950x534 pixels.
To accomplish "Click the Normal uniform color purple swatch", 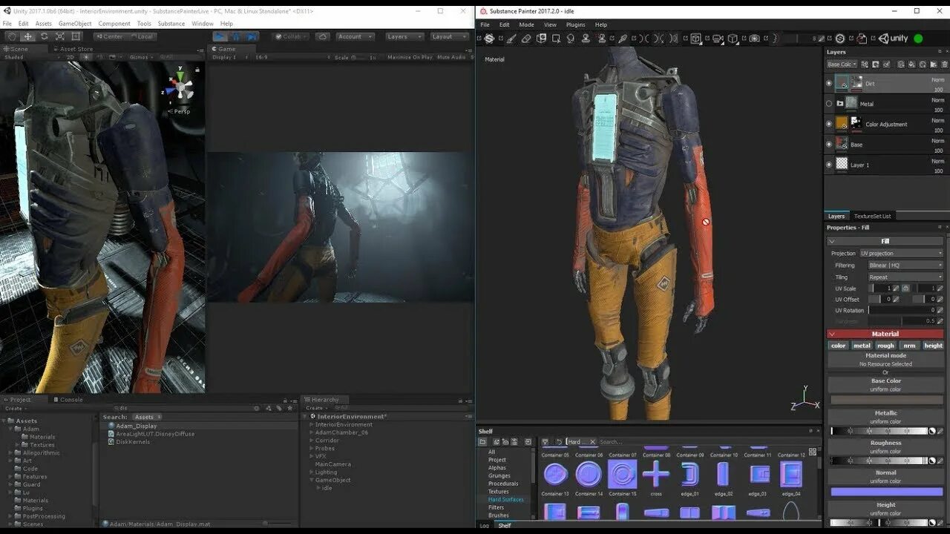I will [x=886, y=491].
